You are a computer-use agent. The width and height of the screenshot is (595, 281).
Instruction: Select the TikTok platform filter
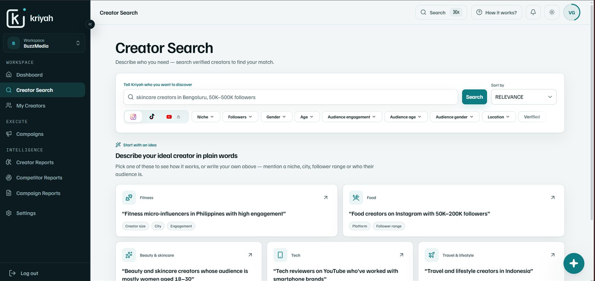point(152,117)
